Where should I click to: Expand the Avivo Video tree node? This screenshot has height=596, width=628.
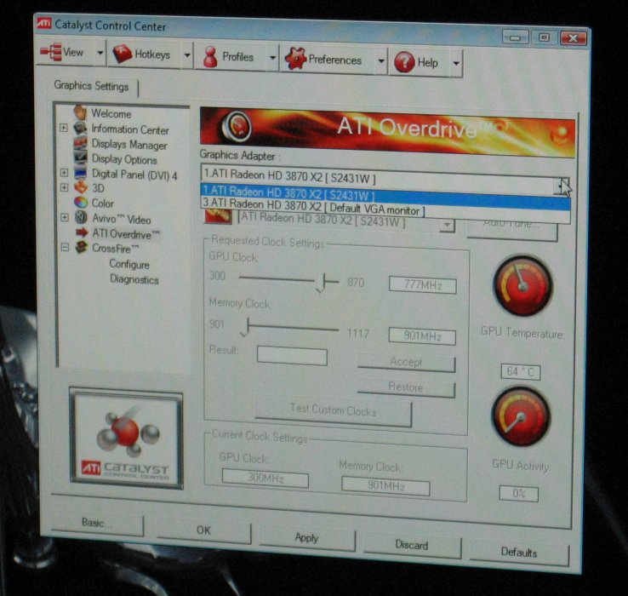tap(65, 217)
